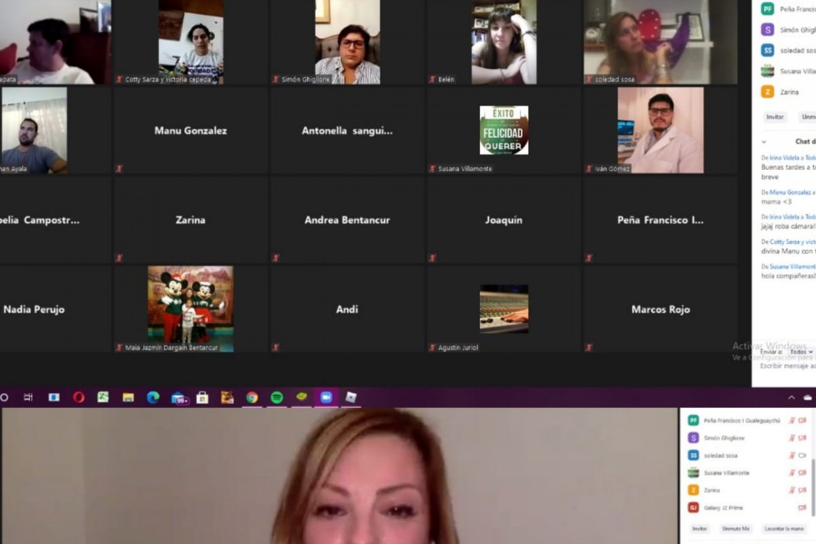Click the 'Unmute Me' button in lower panel
The image size is (816, 544).
click(735, 528)
